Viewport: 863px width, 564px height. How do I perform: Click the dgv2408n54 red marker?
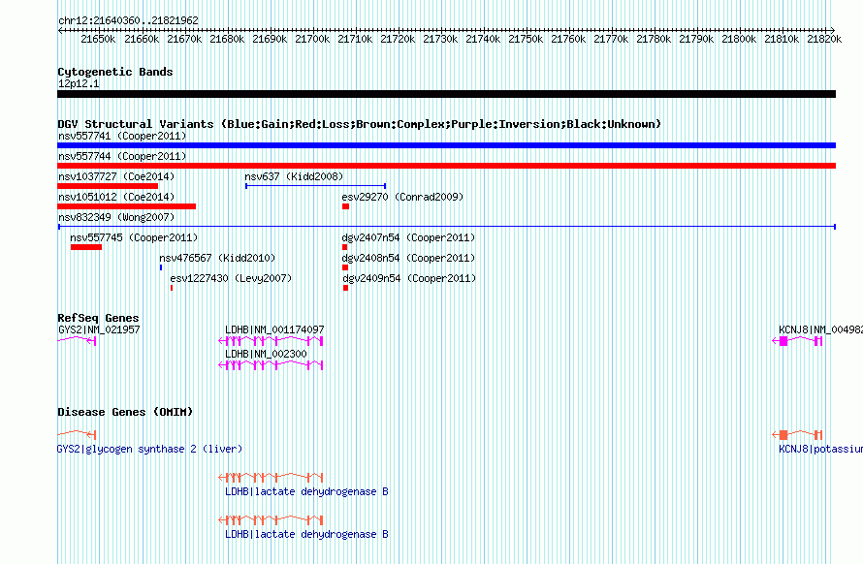point(345,267)
